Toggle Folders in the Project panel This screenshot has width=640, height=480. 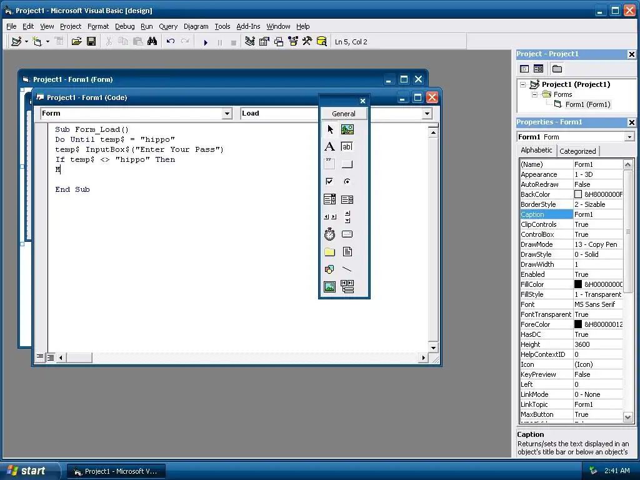pos(557,69)
